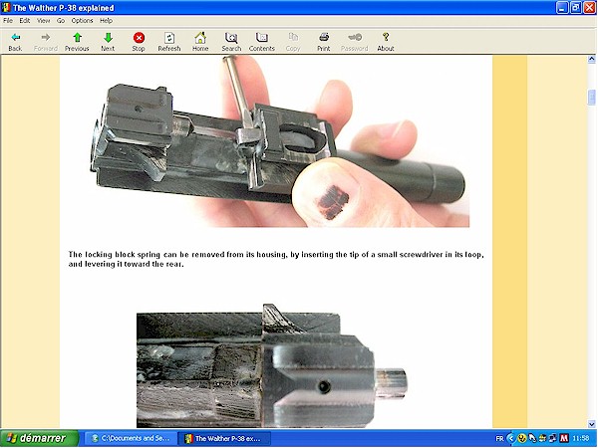The width and height of the screenshot is (598, 448).
Task: Open the Help menu
Action: [106, 21]
